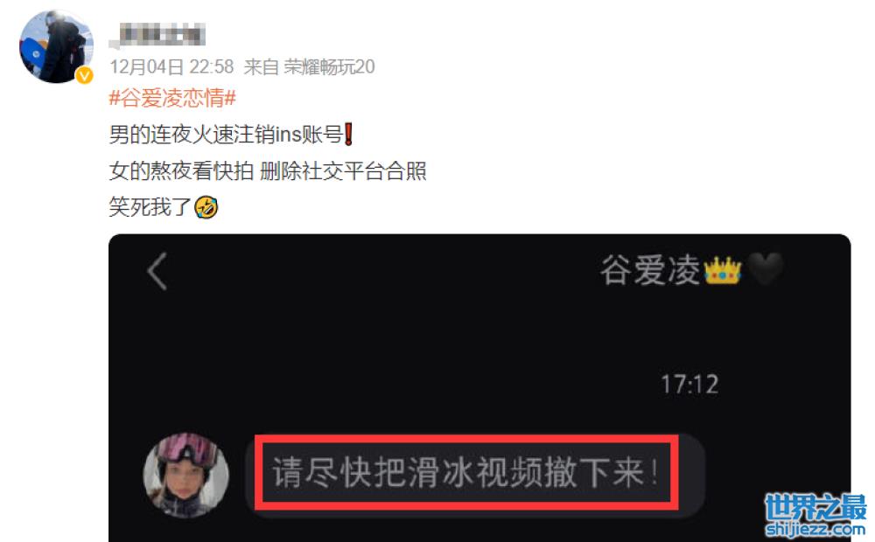The width and height of the screenshot is (875, 542).
Task: Click the device source 荣耀畅玩20
Action: tap(329, 67)
